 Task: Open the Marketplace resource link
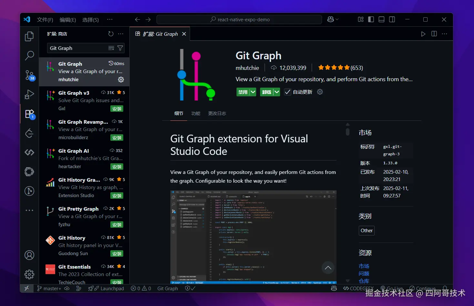(364, 266)
